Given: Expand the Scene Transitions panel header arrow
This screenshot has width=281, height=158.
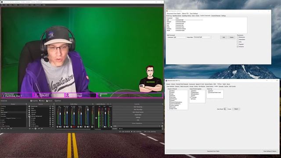Looking at the screenshot, I should [x=162, y=123].
